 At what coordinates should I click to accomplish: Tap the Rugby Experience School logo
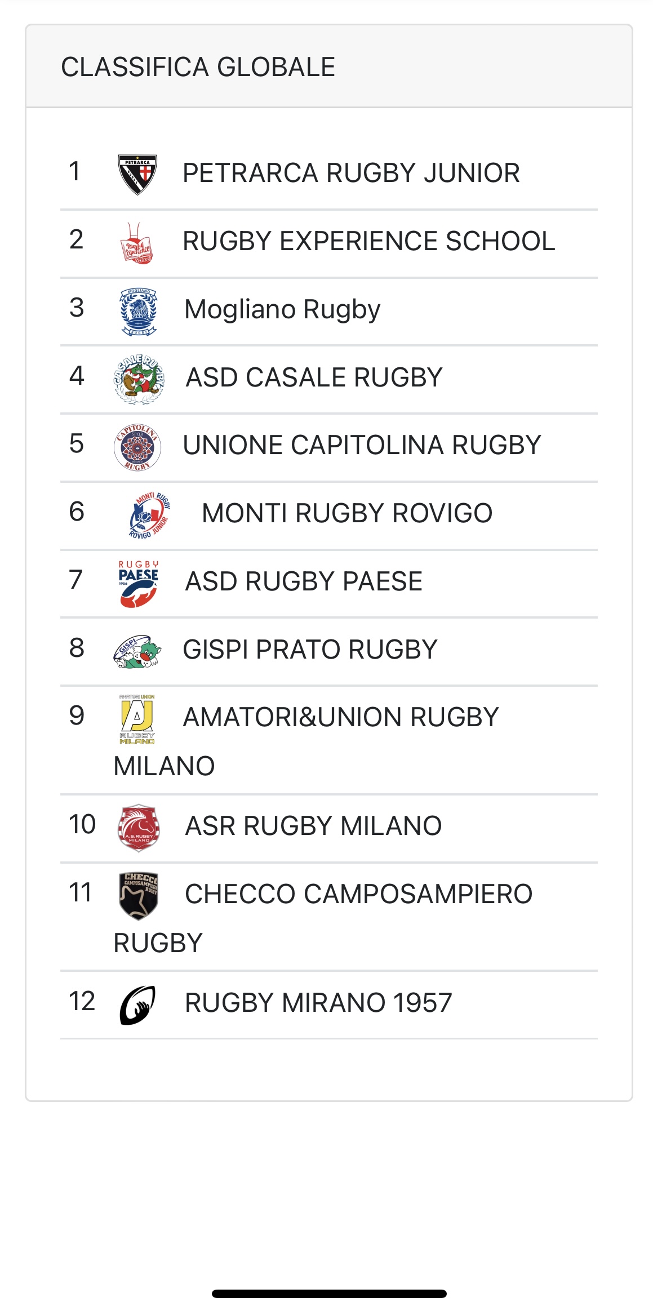click(137, 243)
